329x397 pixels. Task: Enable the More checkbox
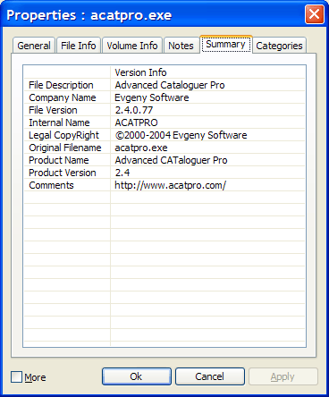coord(16,376)
